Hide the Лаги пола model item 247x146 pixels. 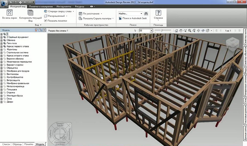(5, 43)
